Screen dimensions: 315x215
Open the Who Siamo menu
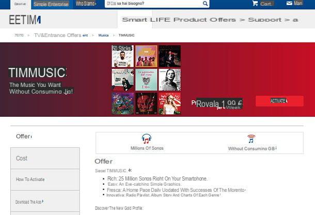86,4
